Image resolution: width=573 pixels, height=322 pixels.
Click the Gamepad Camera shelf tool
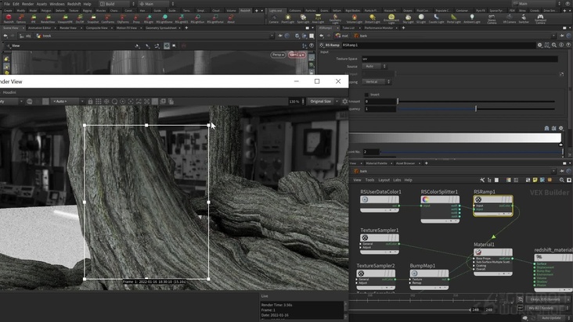(x=540, y=19)
